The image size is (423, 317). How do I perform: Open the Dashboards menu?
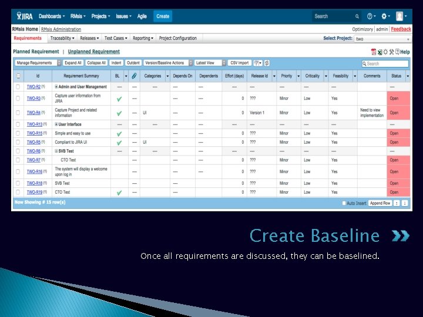pyautogui.click(x=52, y=16)
